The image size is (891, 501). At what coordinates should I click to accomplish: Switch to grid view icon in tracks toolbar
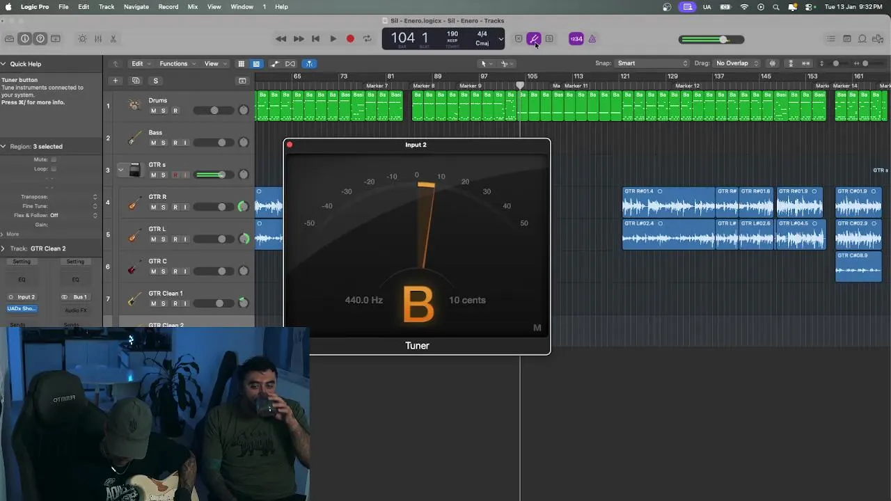pos(242,63)
